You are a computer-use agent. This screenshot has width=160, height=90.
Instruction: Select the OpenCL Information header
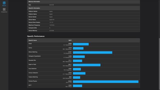tap(34, 8)
